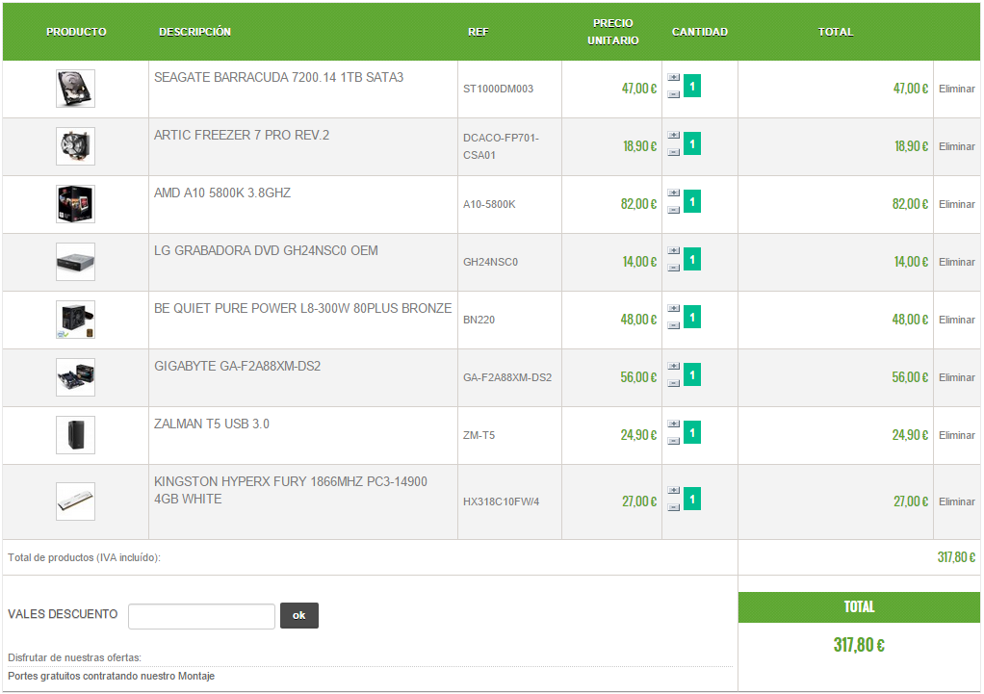Open Artic Freezer cooler thumbnail
The width and height of the screenshot is (984, 694).
(75, 146)
